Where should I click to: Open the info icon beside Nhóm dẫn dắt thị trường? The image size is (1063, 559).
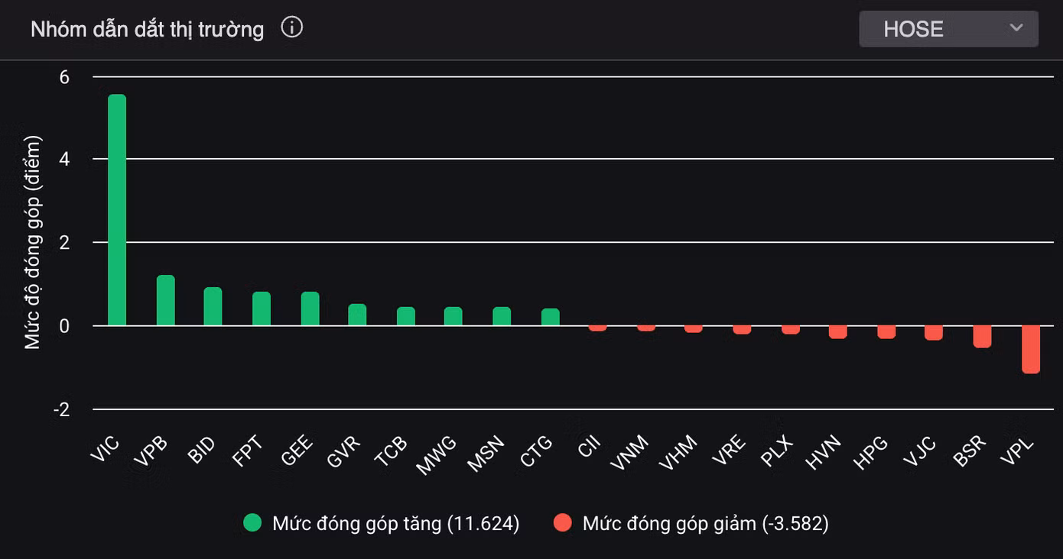point(292,28)
